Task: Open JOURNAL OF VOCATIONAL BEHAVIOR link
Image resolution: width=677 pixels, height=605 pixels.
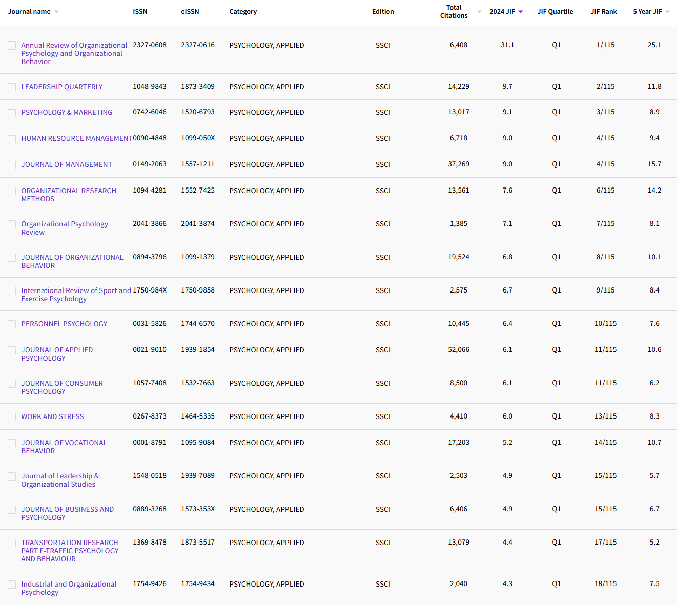Action: [64, 447]
